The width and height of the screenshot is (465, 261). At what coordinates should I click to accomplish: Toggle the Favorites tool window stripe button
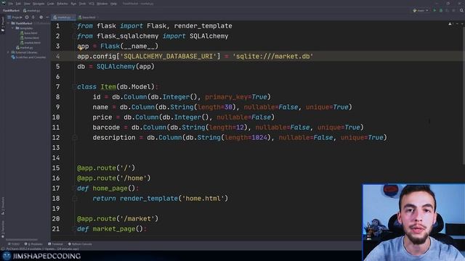(3, 229)
